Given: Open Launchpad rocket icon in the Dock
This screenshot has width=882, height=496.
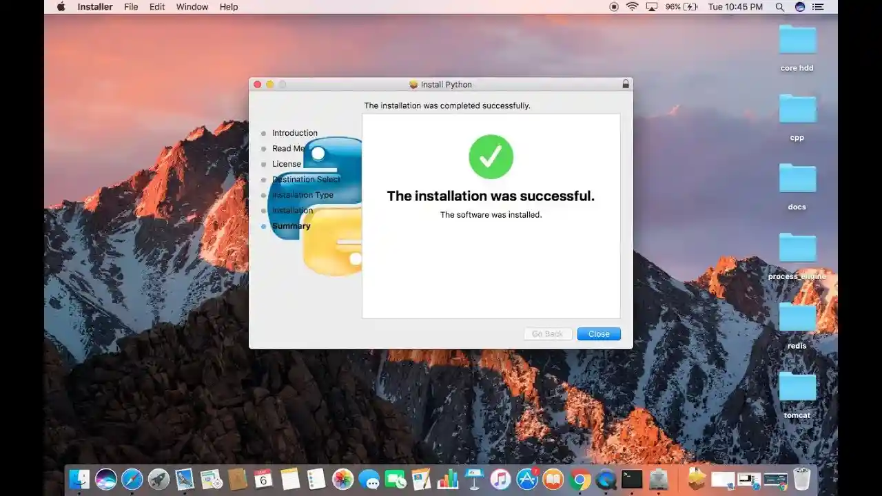Looking at the screenshot, I should (x=158, y=479).
